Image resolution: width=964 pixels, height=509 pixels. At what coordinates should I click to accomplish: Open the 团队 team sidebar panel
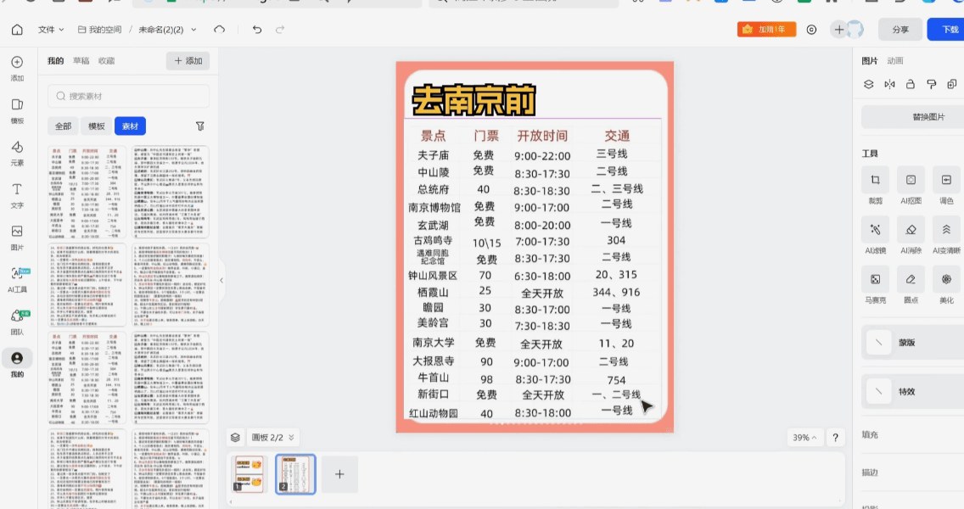click(x=17, y=322)
